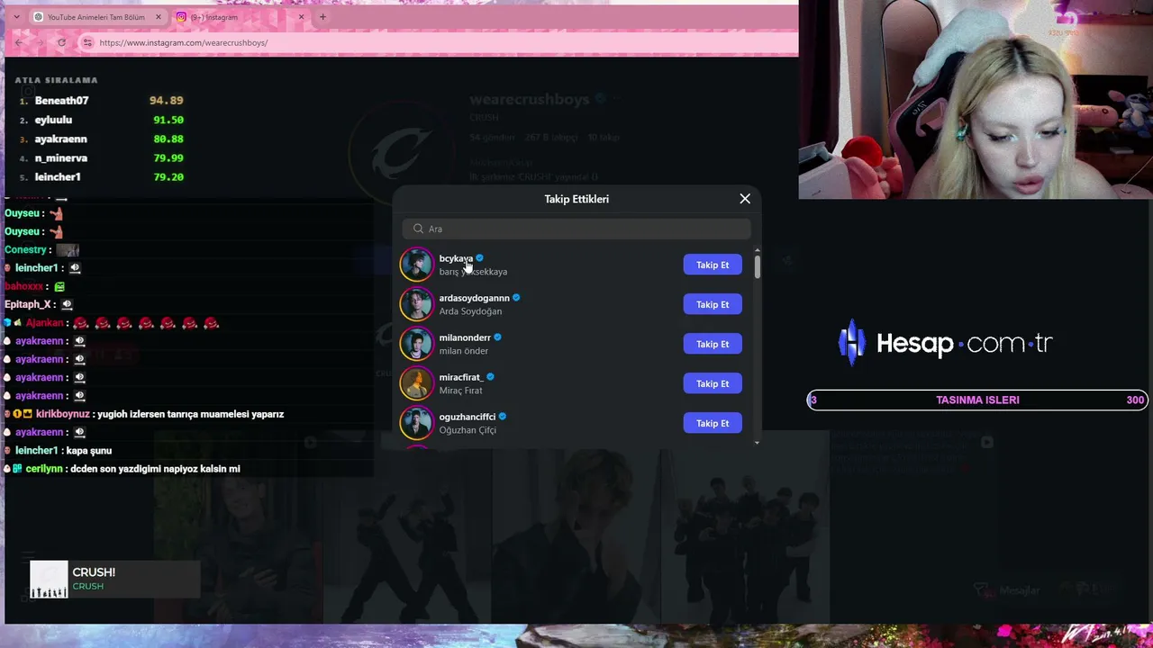The width and height of the screenshot is (1153, 648).
Task: Click chat username kirikboynuz
Action: pos(62,414)
